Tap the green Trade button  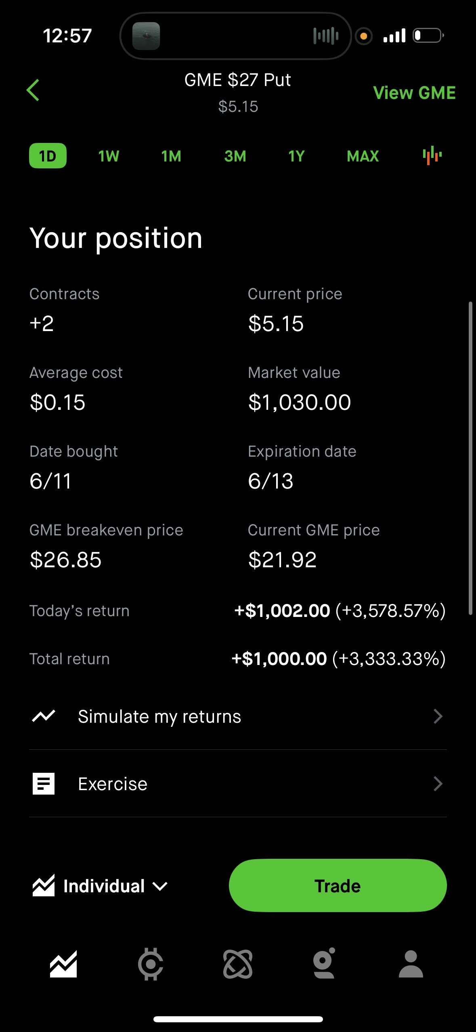coord(338,885)
